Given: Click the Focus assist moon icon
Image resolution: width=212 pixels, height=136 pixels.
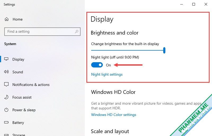Looking at the screenshot, I should click(6, 97).
